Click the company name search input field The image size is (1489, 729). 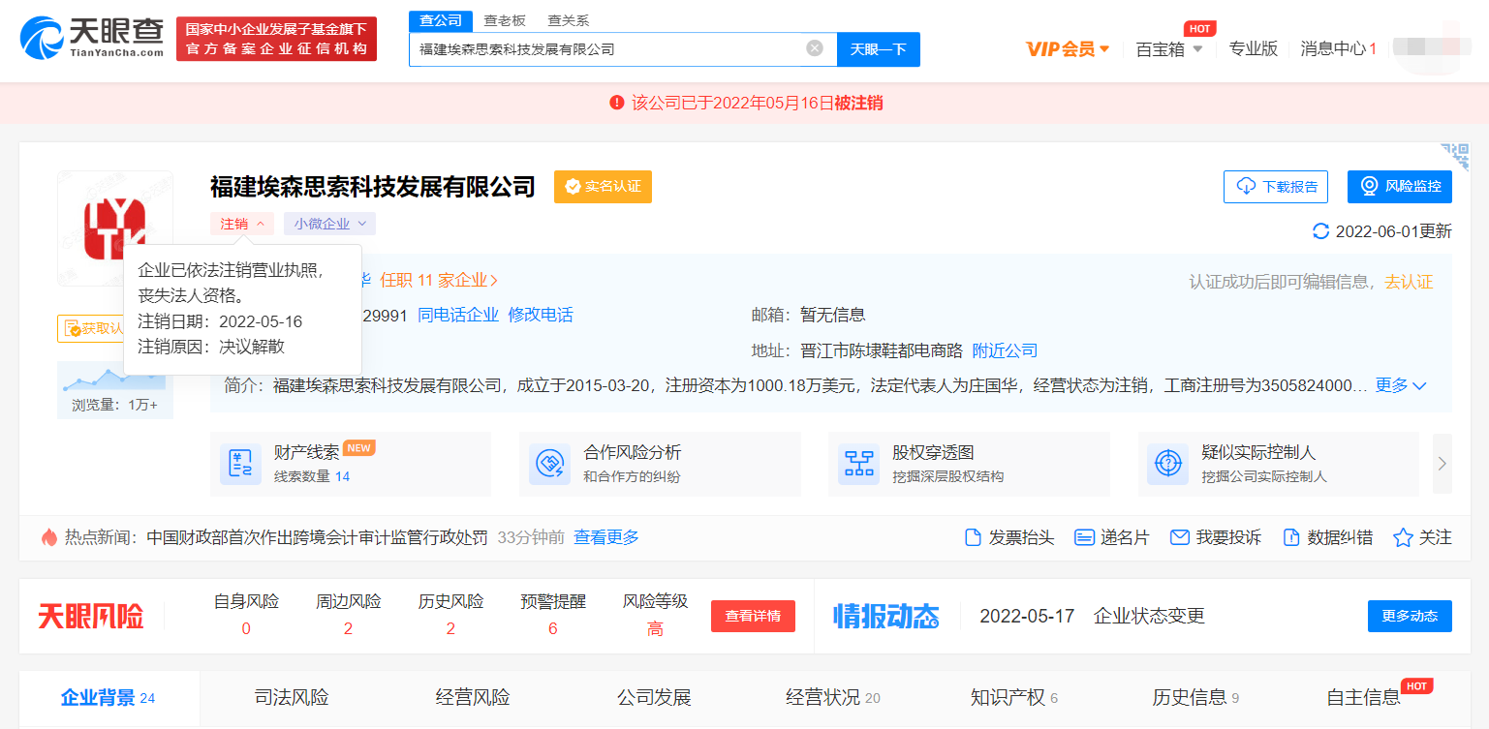click(605, 48)
